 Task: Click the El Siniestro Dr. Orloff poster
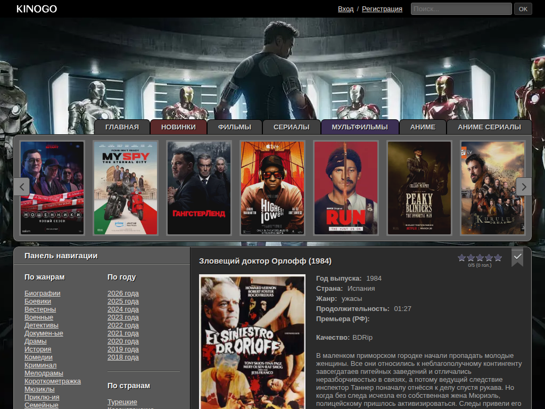[252, 341]
